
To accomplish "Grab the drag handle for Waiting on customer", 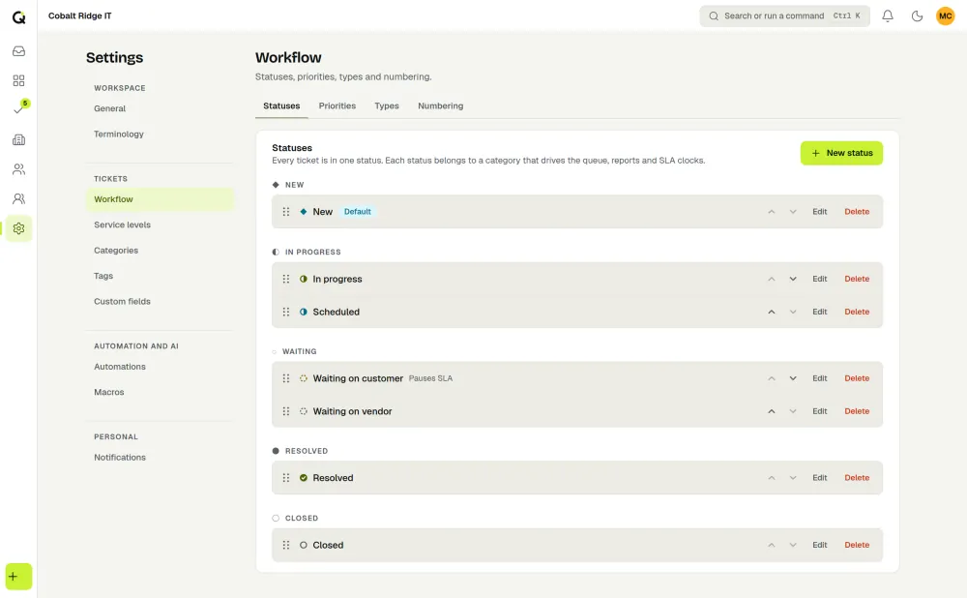I will click(x=286, y=378).
